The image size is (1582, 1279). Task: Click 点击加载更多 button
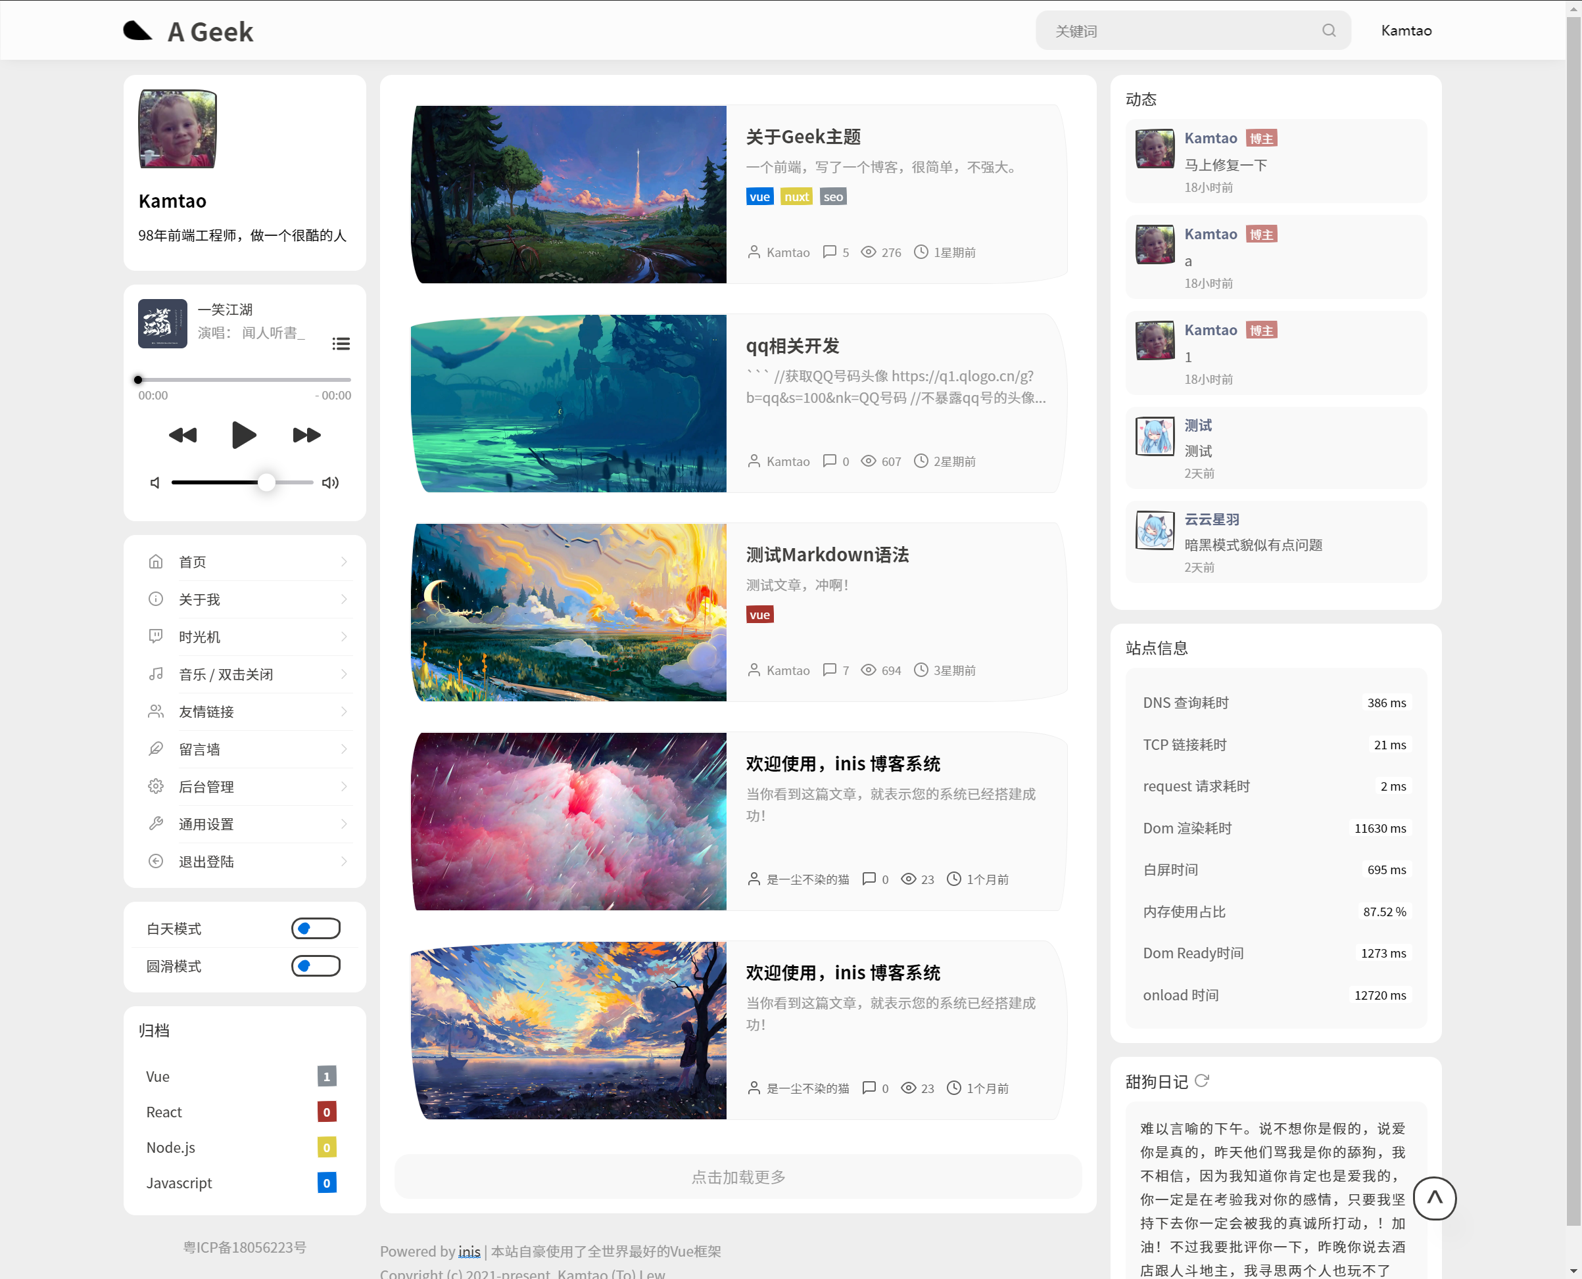(x=738, y=1176)
